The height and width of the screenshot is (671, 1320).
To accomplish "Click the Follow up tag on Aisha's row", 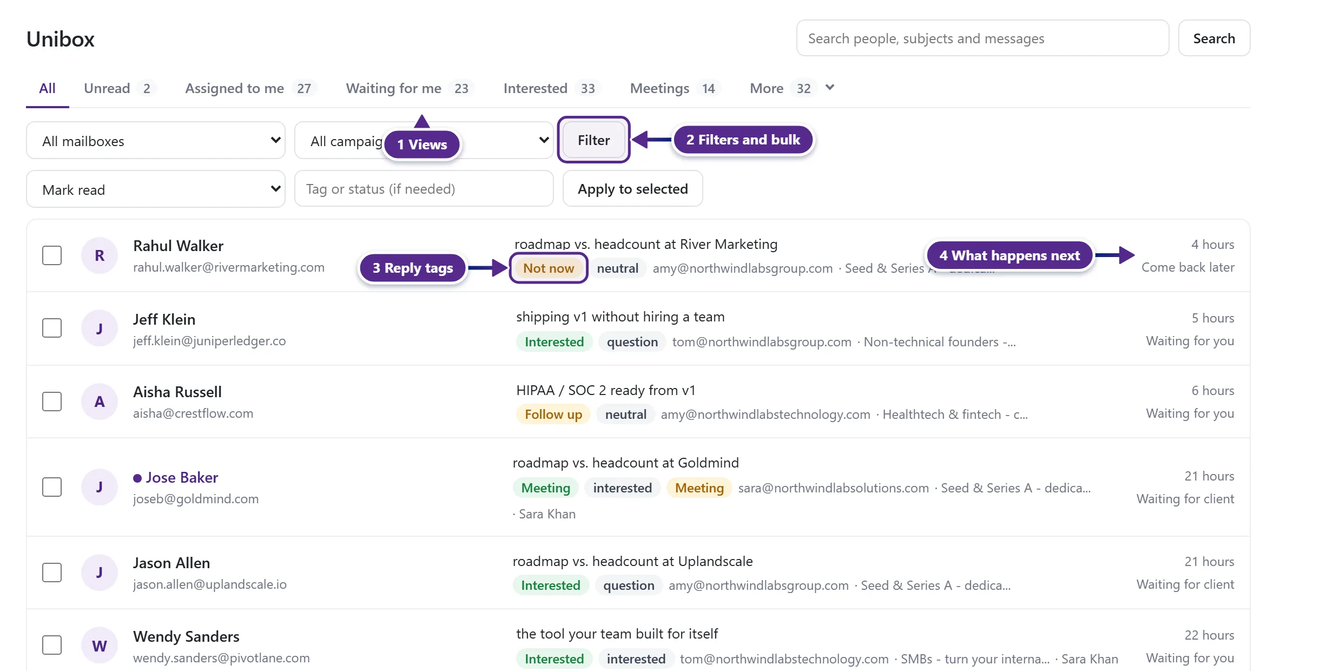I will 553,415.
